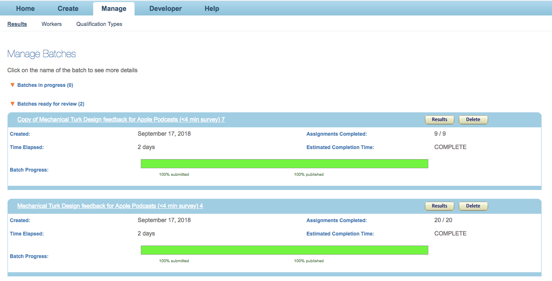Go to the Results subsection
The height and width of the screenshot is (281, 552).
pos(17,24)
